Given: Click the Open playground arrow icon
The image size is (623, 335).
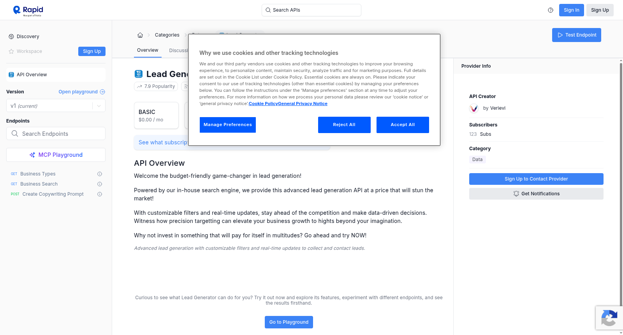Looking at the screenshot, I should [x=102, y=92].
